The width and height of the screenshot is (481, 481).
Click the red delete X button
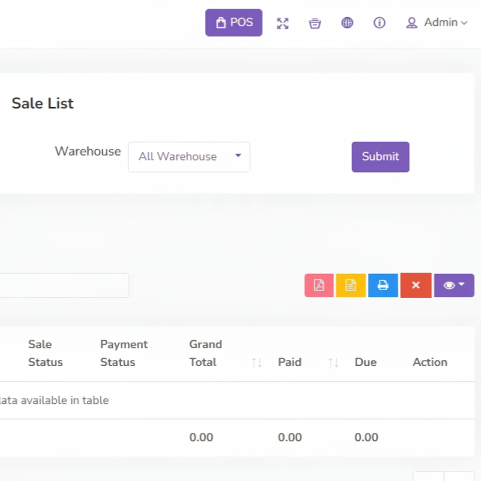(x=415, y=285)
